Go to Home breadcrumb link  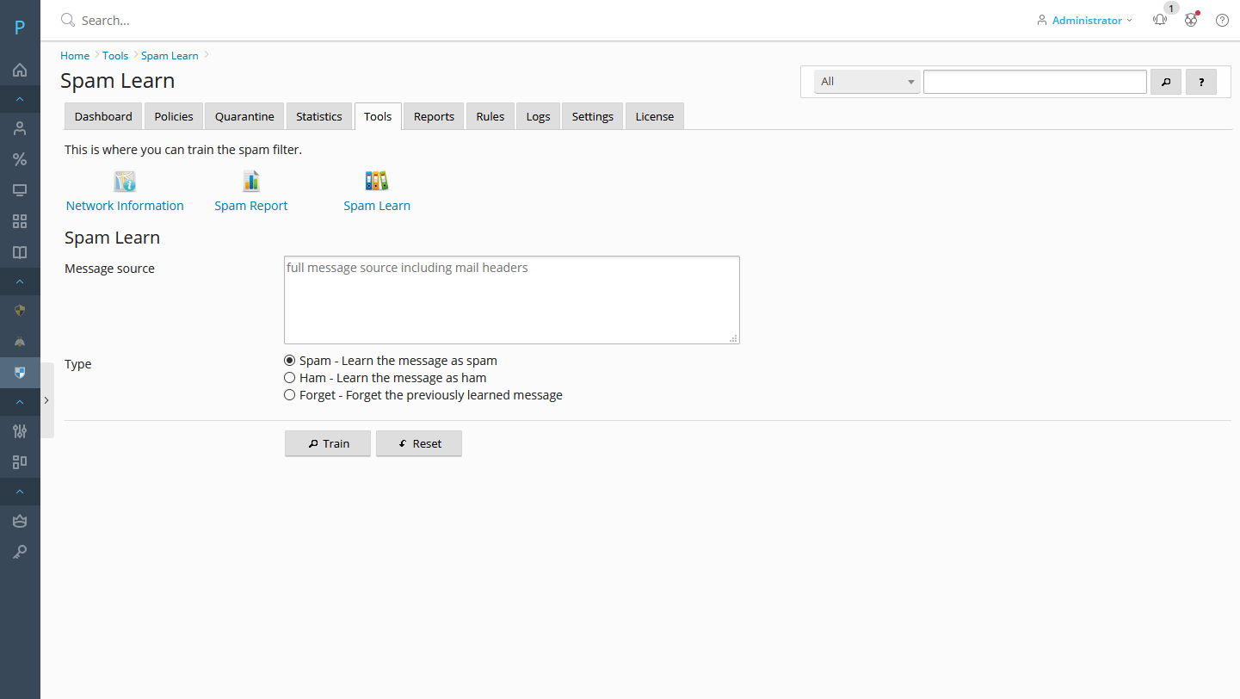click(x=75, y=55)
